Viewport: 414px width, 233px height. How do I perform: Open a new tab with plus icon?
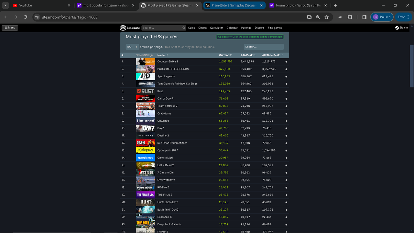[x=335, y=6]
